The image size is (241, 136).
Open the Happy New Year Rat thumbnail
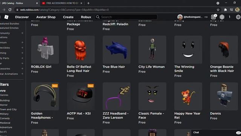(188, 96)
